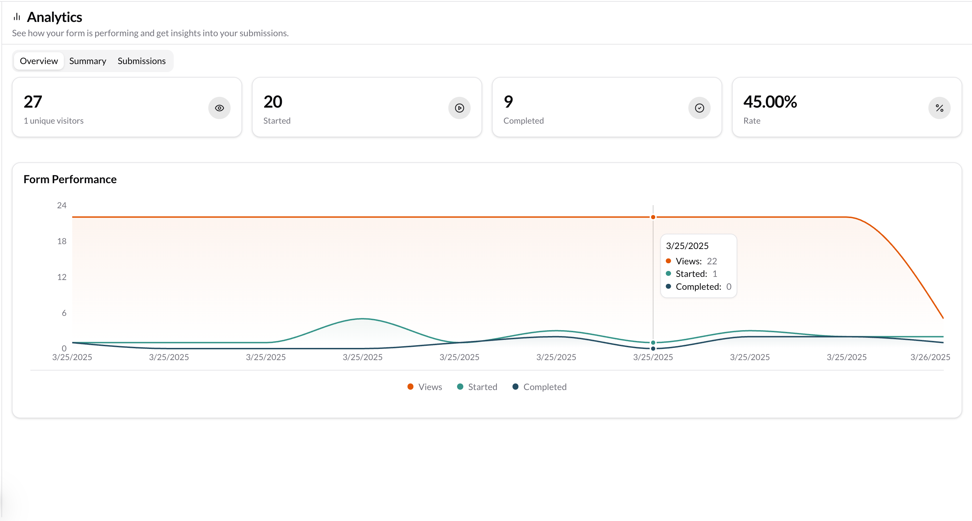Select the Overview tab
The height and width of the screenshot is (521, 972).
pyautogui.click(x=38, y=61)
